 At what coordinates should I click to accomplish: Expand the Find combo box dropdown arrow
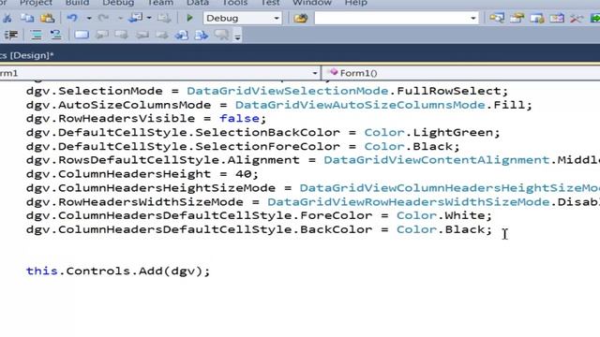472,18
